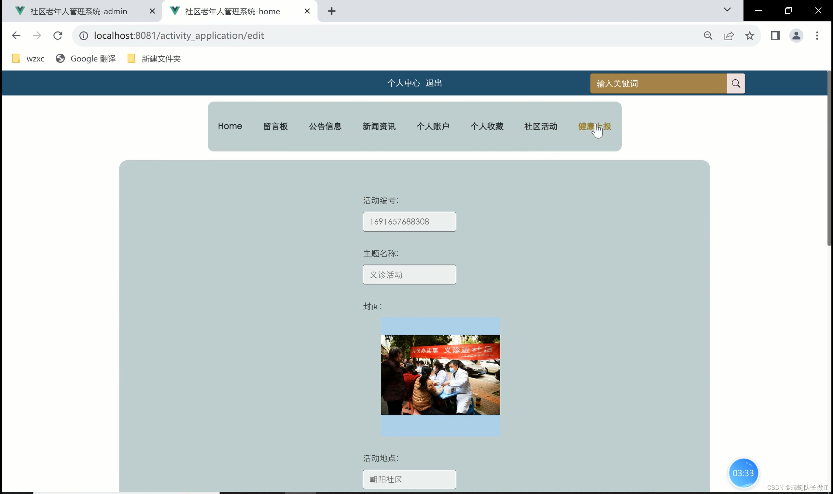Open Chrome three-dot menu
The height and width of the screenshot is (494, 833).
[817, 36]
